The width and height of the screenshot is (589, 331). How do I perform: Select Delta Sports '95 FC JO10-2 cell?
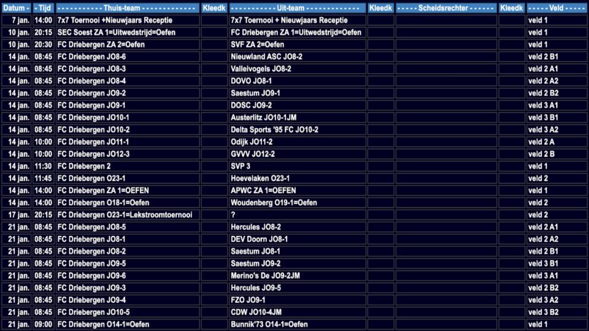click(x=297, y=129)
